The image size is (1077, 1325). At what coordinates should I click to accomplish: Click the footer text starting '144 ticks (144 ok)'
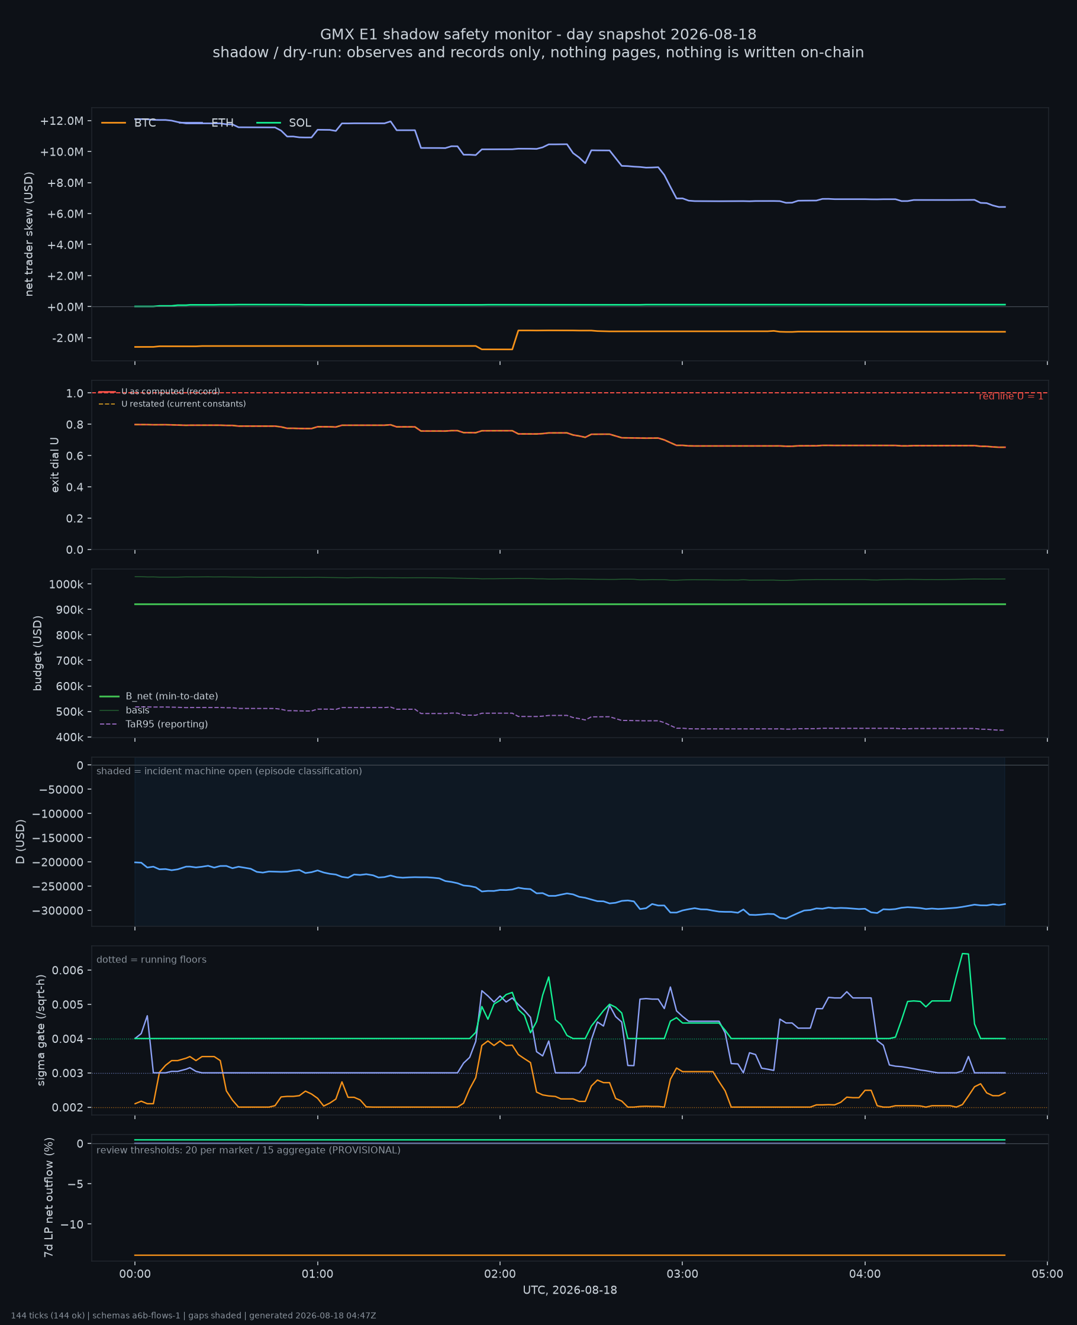(x=194, y=1316)
